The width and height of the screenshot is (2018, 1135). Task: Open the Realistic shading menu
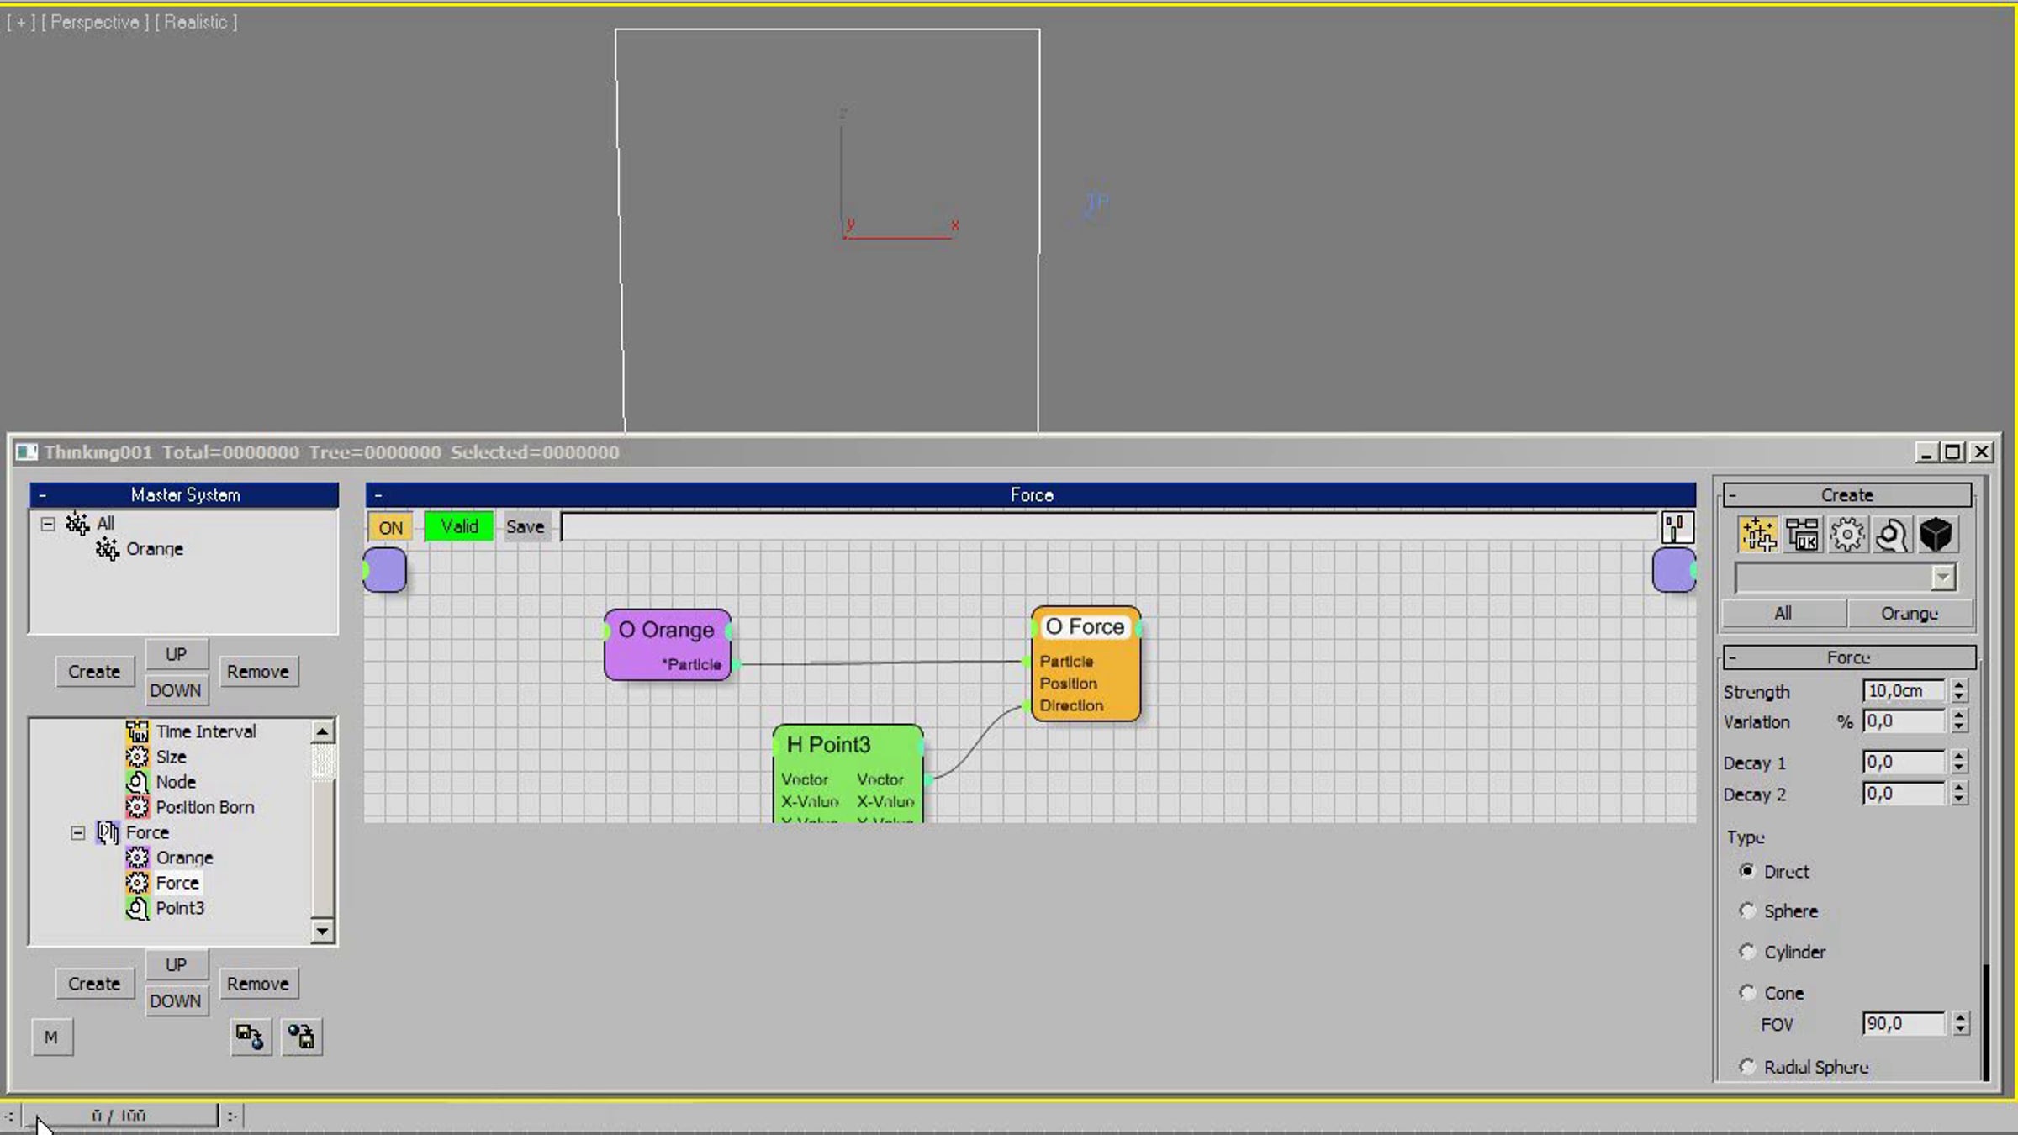click(196, 22)
